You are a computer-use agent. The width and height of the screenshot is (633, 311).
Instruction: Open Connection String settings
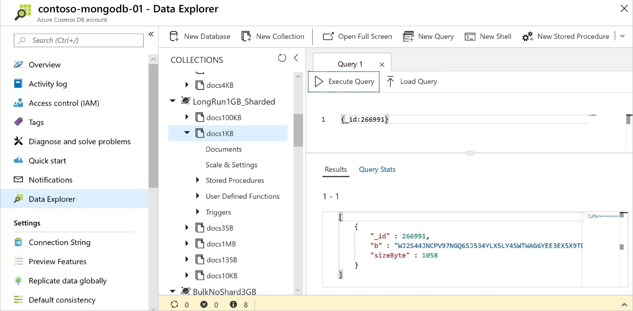59,242
